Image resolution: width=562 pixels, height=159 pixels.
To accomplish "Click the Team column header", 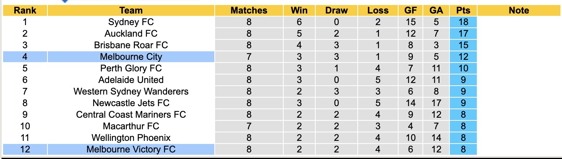I will pyautogui.click(x=131, y=10).
